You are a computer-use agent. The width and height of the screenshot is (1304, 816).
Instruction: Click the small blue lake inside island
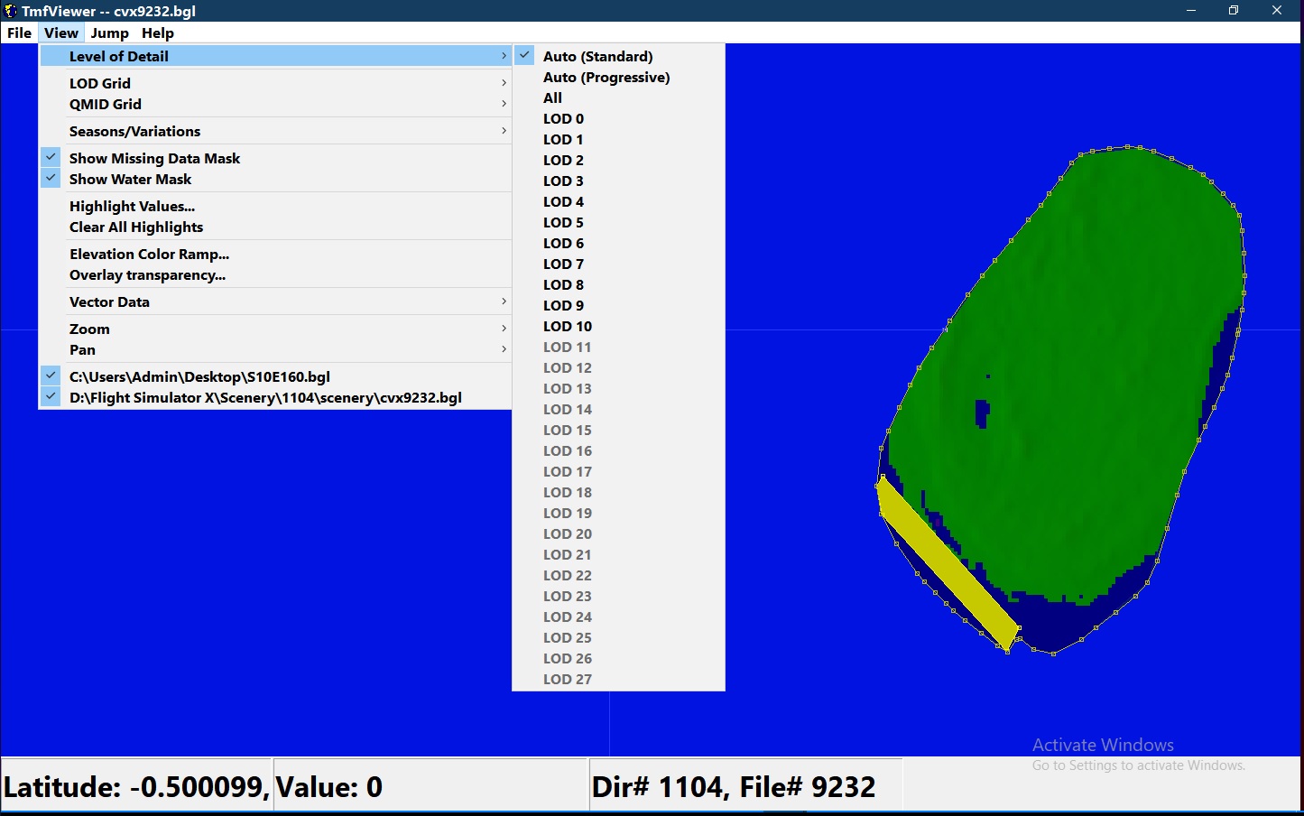click(982, 413)
